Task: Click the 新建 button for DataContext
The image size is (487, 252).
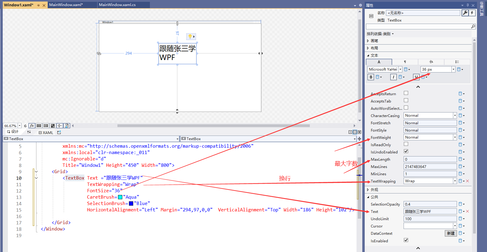Action: click(x=451, y=233)
